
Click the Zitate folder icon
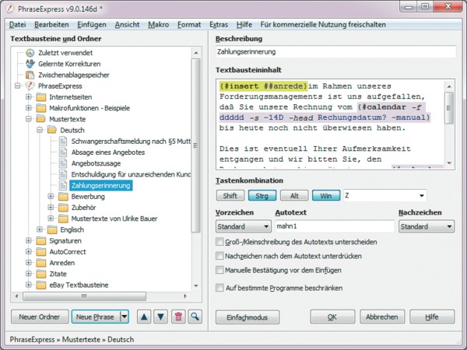point(41,274)
